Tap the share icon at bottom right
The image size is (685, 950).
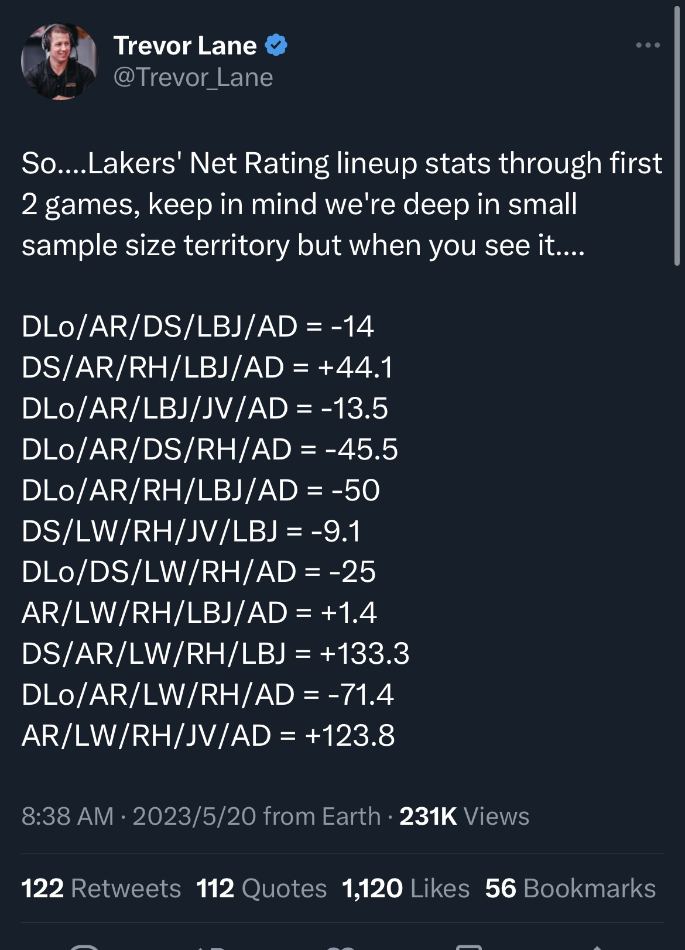pyautogui.click(x=596, y=946)
